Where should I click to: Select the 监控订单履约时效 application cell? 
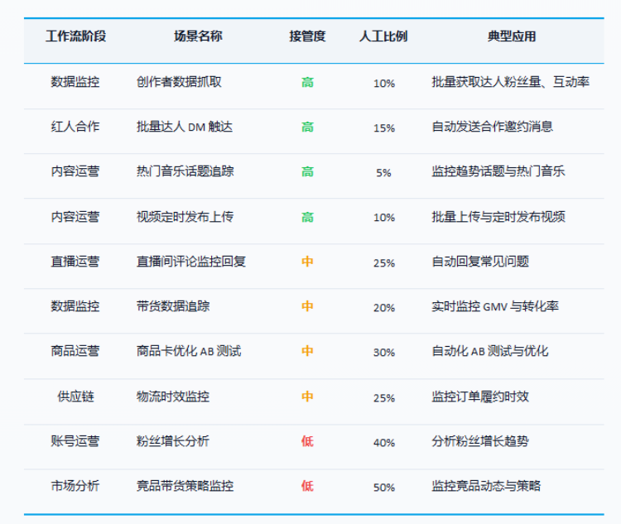point(480,397)
